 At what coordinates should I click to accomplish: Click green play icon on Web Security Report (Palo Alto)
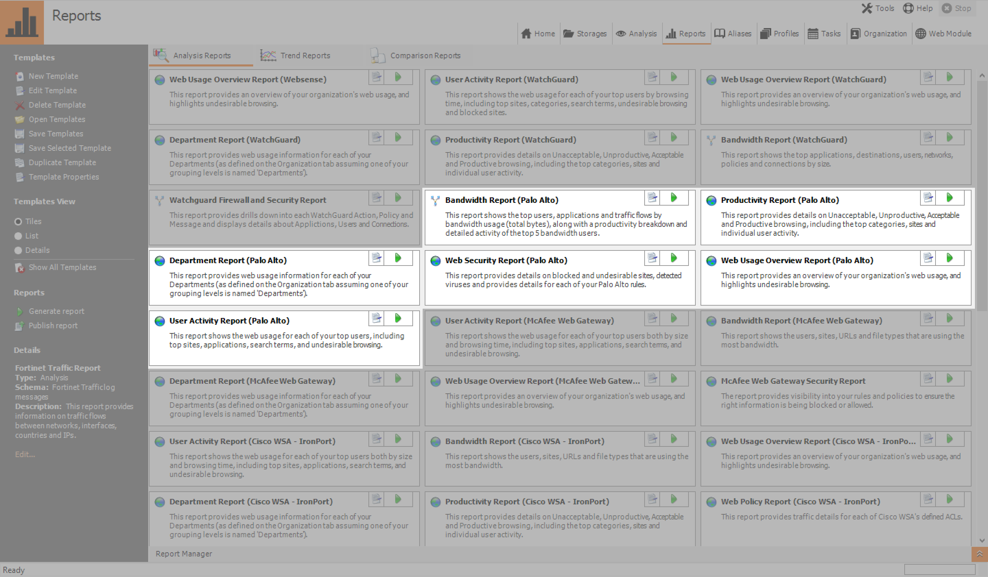click(x=673, y=258)
